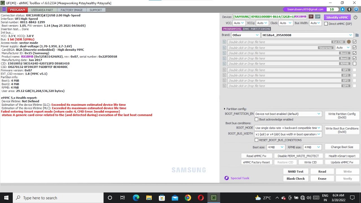The image size is (361, 203).
Task: Open Task View in the taskbar
Action: [122, 198]
